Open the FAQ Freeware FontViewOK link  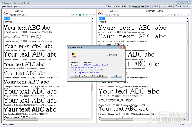(85, 67)
